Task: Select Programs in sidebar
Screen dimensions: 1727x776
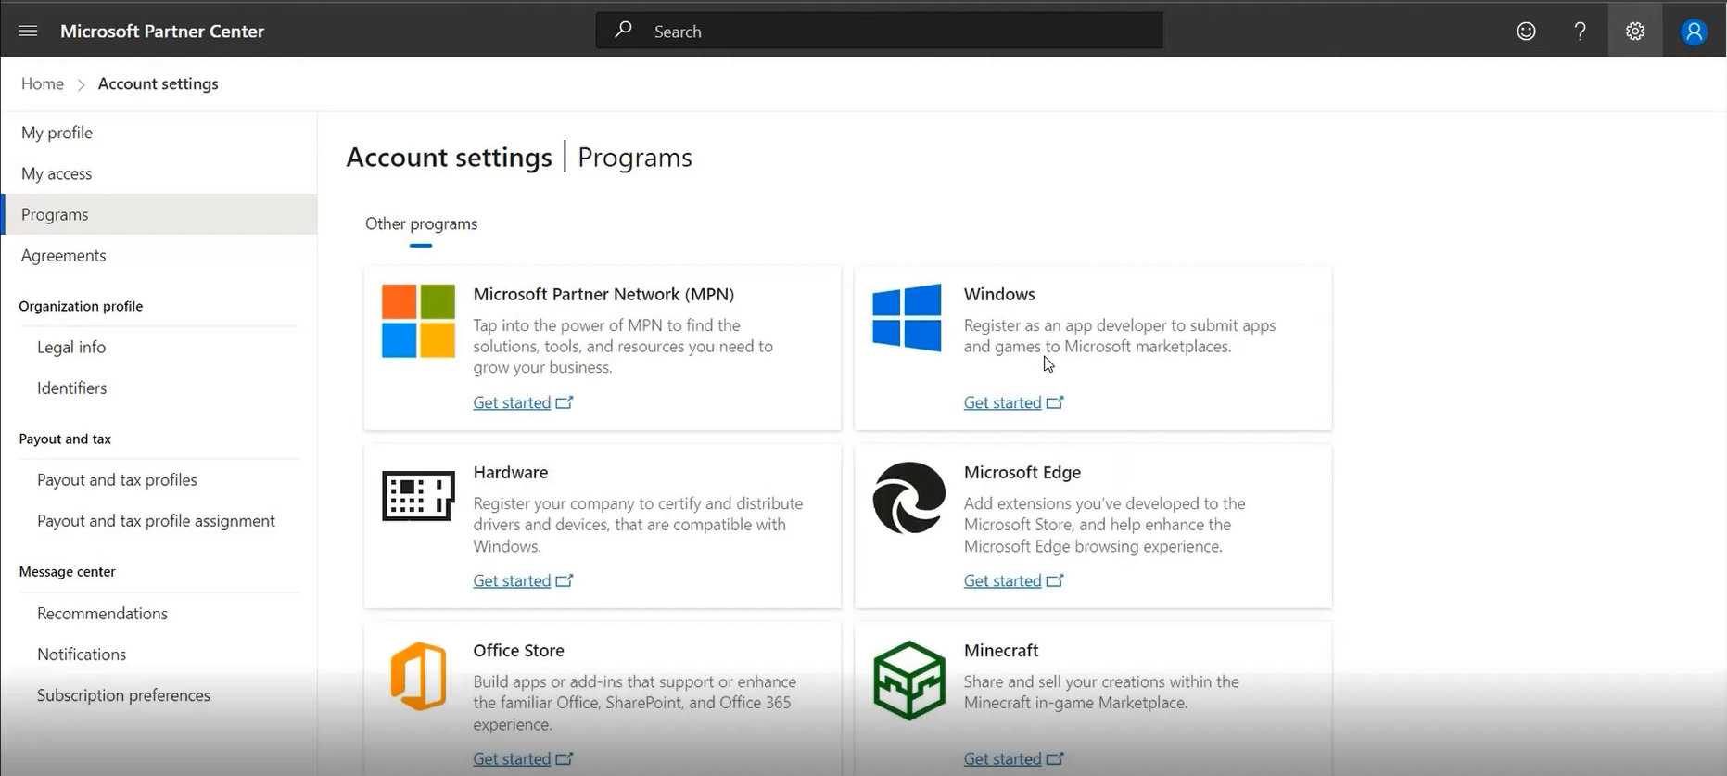Action: click(x=159, y=214)
